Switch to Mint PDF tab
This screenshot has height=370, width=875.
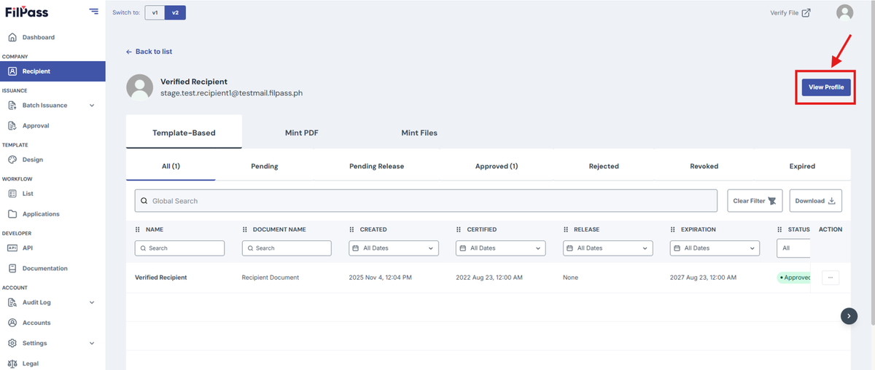302,133
